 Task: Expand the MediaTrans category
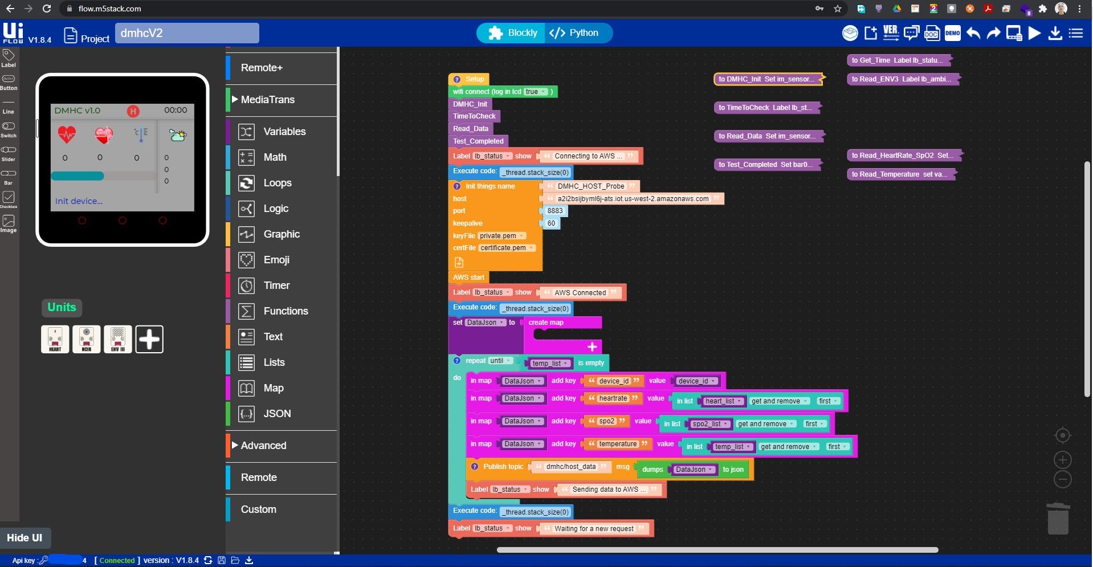282,100
